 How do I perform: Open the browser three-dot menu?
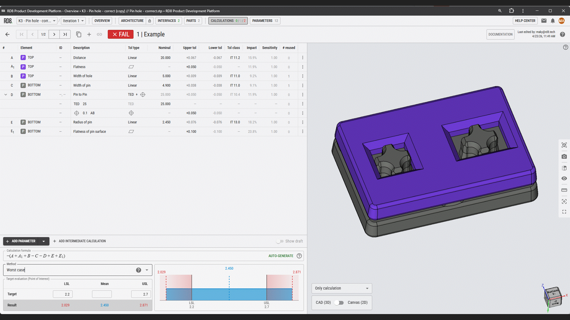pyautogui.click(x=523, y=11)
